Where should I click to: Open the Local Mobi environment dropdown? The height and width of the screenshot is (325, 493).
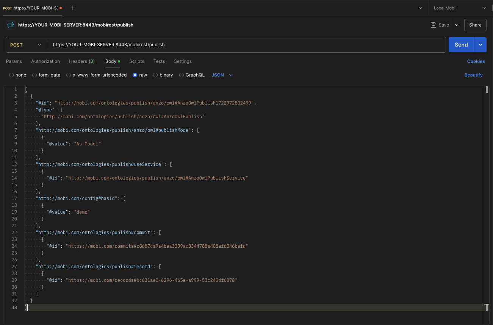click(460, 8)
